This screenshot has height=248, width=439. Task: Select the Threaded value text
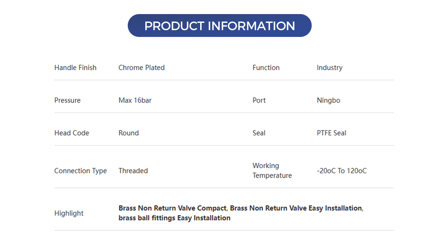click(x=133, y=171)
